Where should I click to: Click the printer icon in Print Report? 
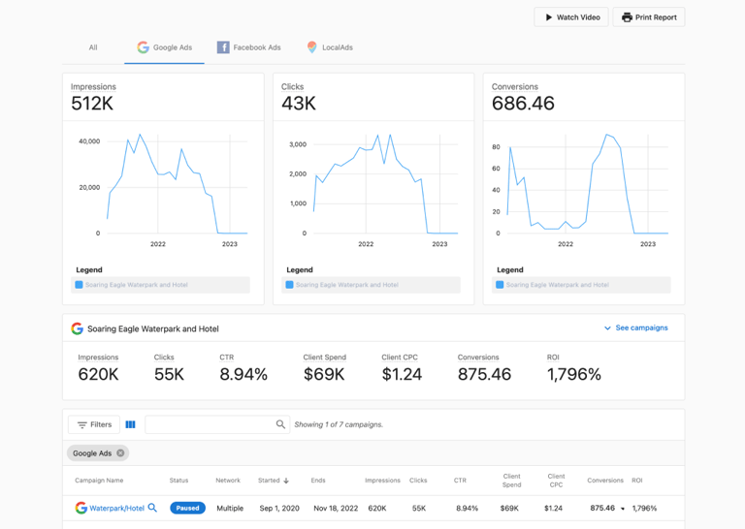pos(628,17)
